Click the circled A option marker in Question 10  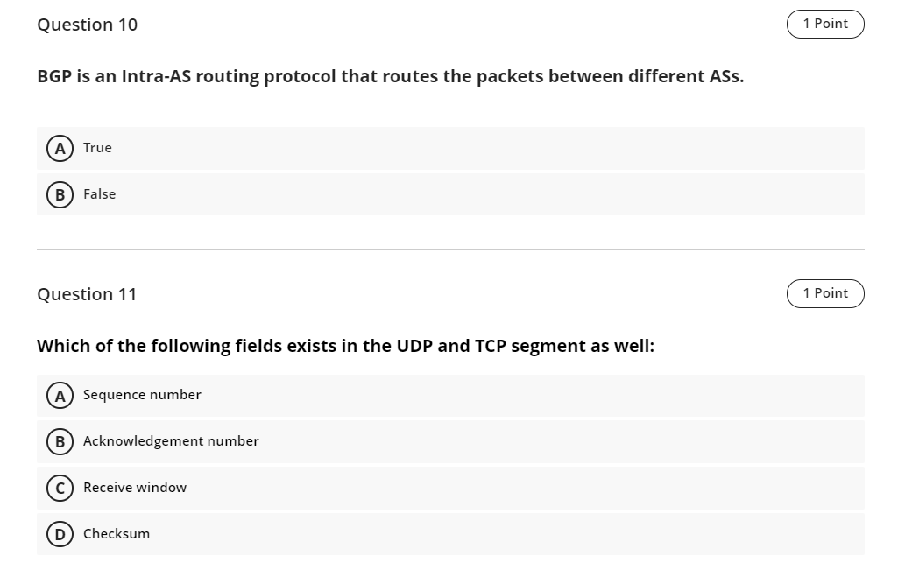pos(60,148)
